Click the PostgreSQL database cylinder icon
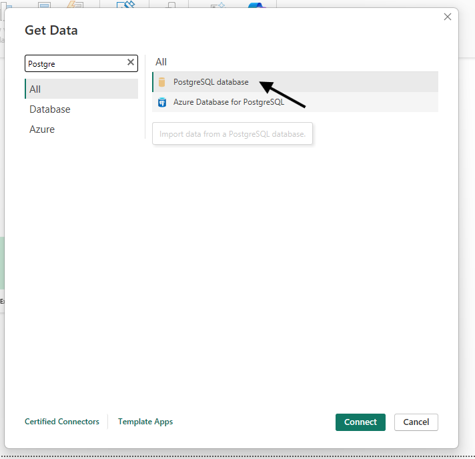This screenshot has width=475, height=459. (161, 82)
